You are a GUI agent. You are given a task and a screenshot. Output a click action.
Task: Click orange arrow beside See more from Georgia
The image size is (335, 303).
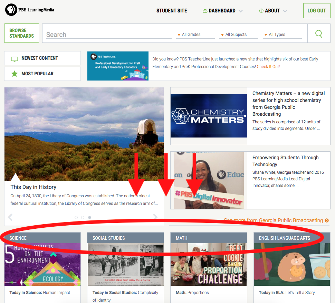tap(327, 220)
